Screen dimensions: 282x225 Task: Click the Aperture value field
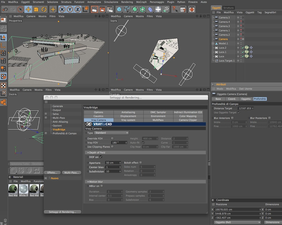click(x=113, y=163)
